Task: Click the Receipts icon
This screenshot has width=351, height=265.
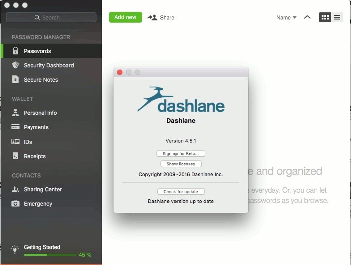Action: 15,156
